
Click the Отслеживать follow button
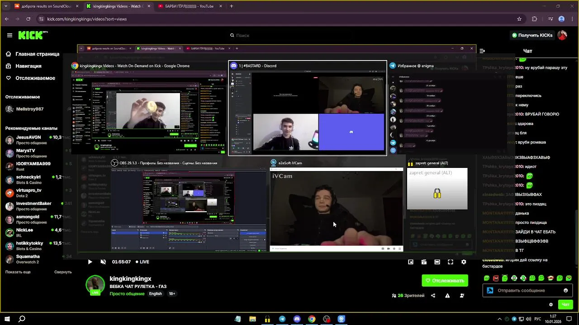[x=445, y=281]
